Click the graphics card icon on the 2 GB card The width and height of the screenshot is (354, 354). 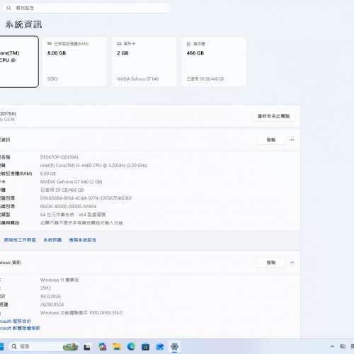119,44
